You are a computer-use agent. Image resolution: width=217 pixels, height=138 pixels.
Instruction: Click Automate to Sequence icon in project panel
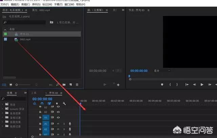coord(51,85)
